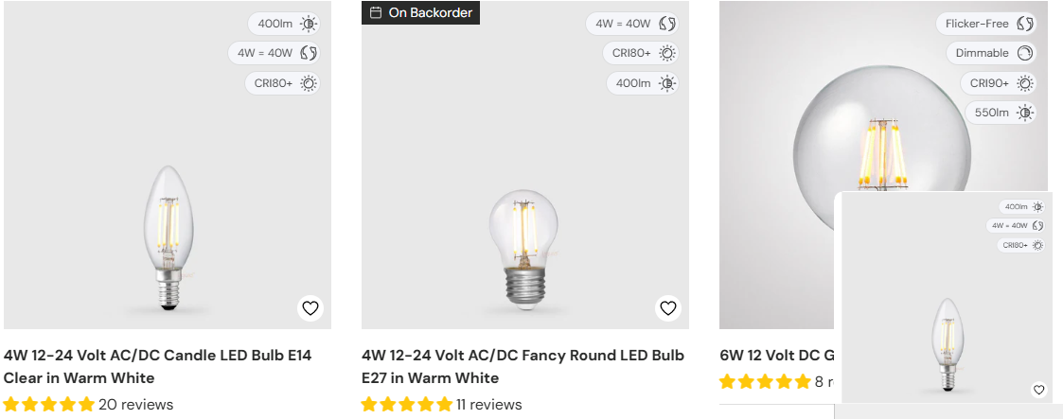The height and width of the screenshot is (419, 1063).
Task: Toggle wishlist heart on Fancy Round E27 bulb
Action: coord(668,307)
